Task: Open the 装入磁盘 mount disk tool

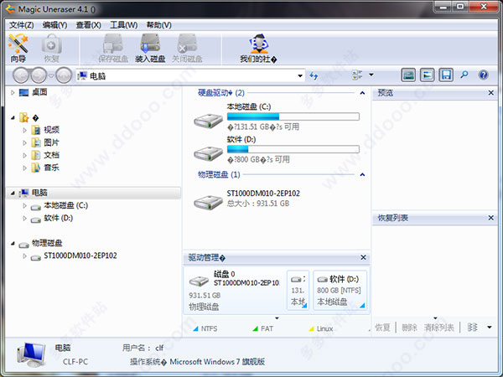Action: click(150, 48)
